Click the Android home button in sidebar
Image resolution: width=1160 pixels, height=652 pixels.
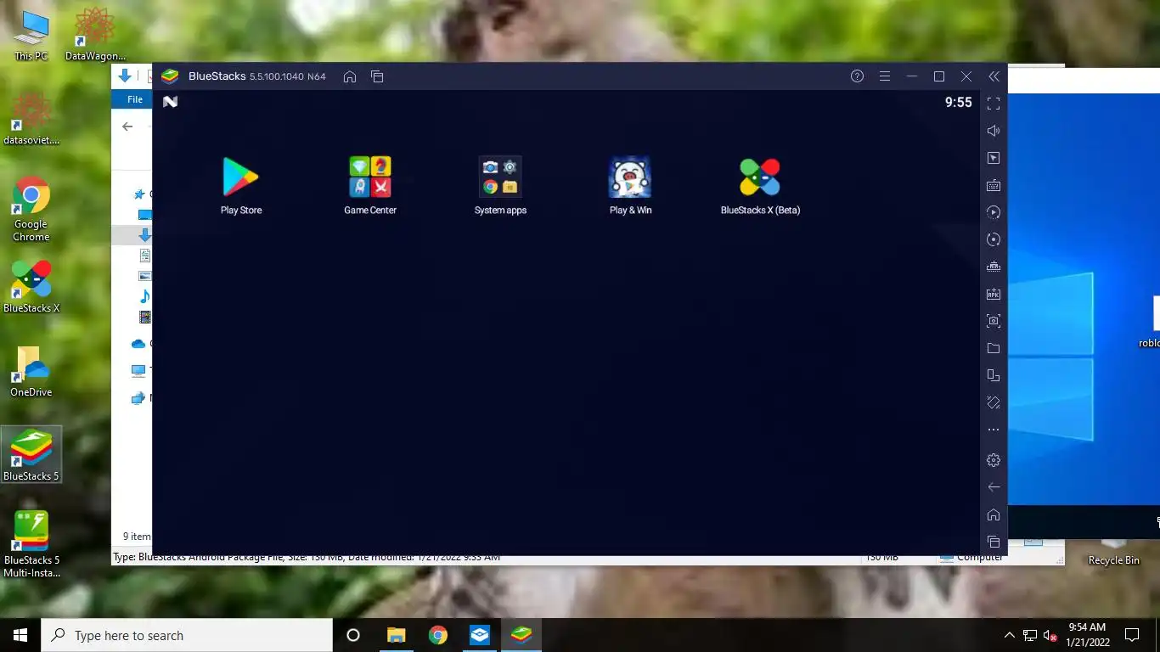click(x=994, y=514)
